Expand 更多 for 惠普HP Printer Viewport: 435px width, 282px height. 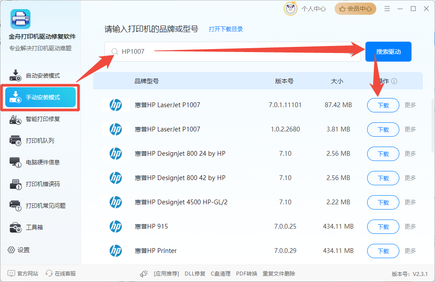[x=410, y=251]
